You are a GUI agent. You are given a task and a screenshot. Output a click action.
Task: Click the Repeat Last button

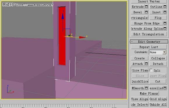(149, 47)
